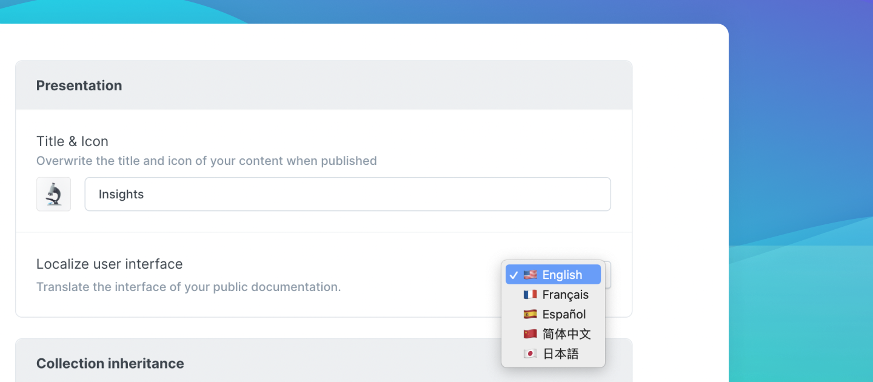Click the Chinese flag beside 简体中文
Image resolution: width=873 pixels, height=382 pixels.
(529, 333)
